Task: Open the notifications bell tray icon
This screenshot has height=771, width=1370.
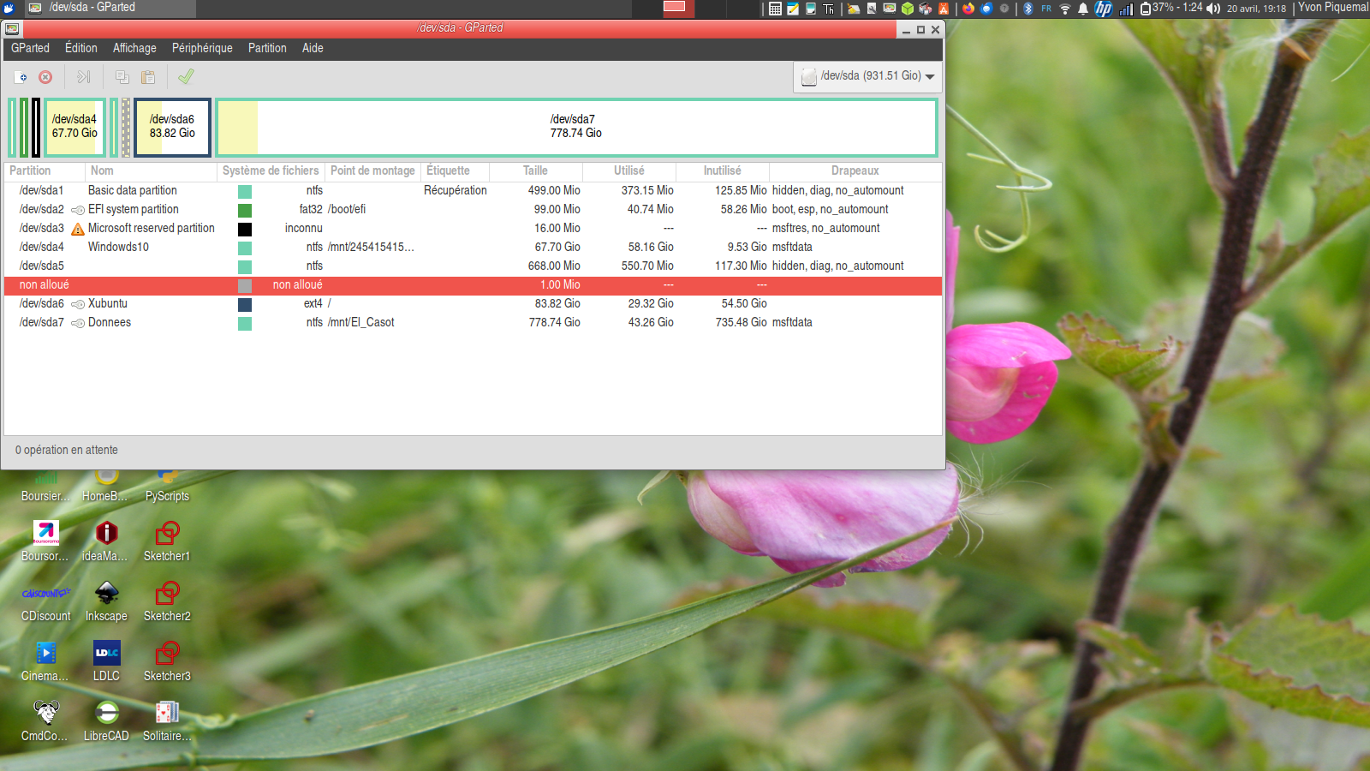Action: click(1083, 9)
